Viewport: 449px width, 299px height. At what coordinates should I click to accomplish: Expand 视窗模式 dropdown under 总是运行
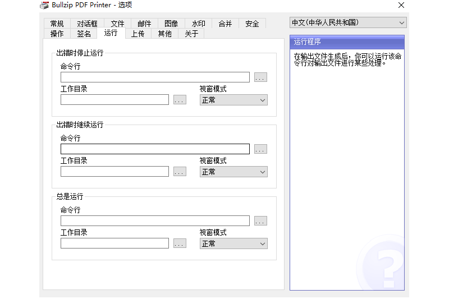[x=233, y=244]
